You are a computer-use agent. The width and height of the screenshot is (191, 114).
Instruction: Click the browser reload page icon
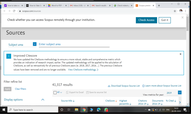point(14,11)
